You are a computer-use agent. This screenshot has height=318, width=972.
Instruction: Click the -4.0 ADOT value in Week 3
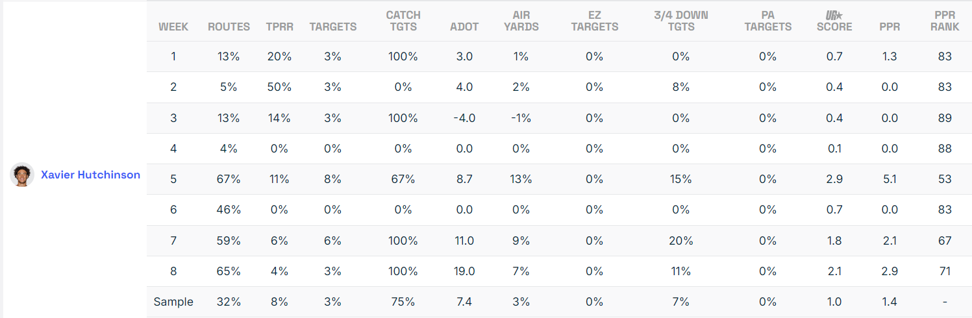464,118
